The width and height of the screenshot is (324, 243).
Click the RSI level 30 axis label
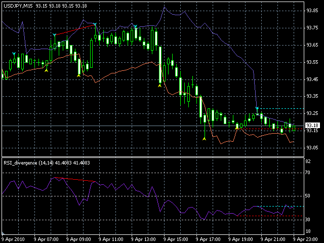(308, 220)
